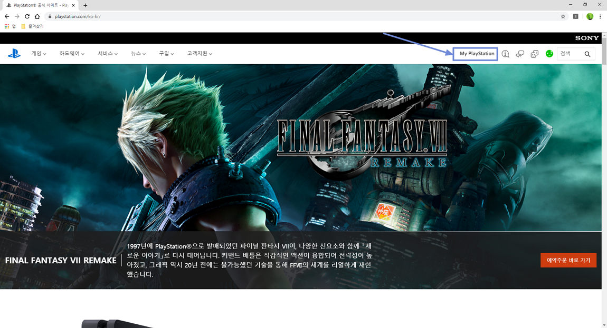Go back with the back arrow

pos(6,16)
